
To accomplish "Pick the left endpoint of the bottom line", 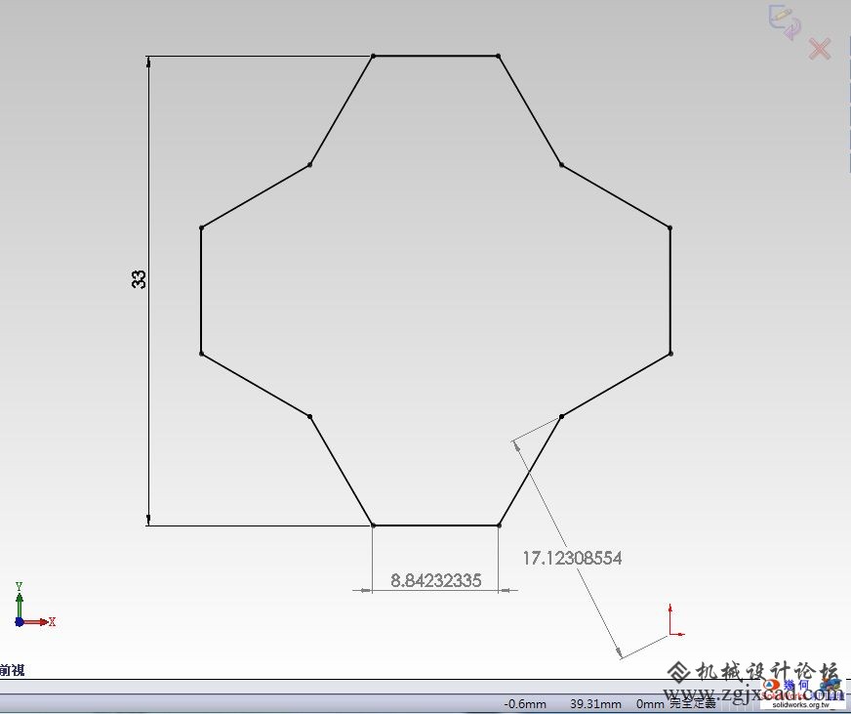I will click(x=373, y=525).
